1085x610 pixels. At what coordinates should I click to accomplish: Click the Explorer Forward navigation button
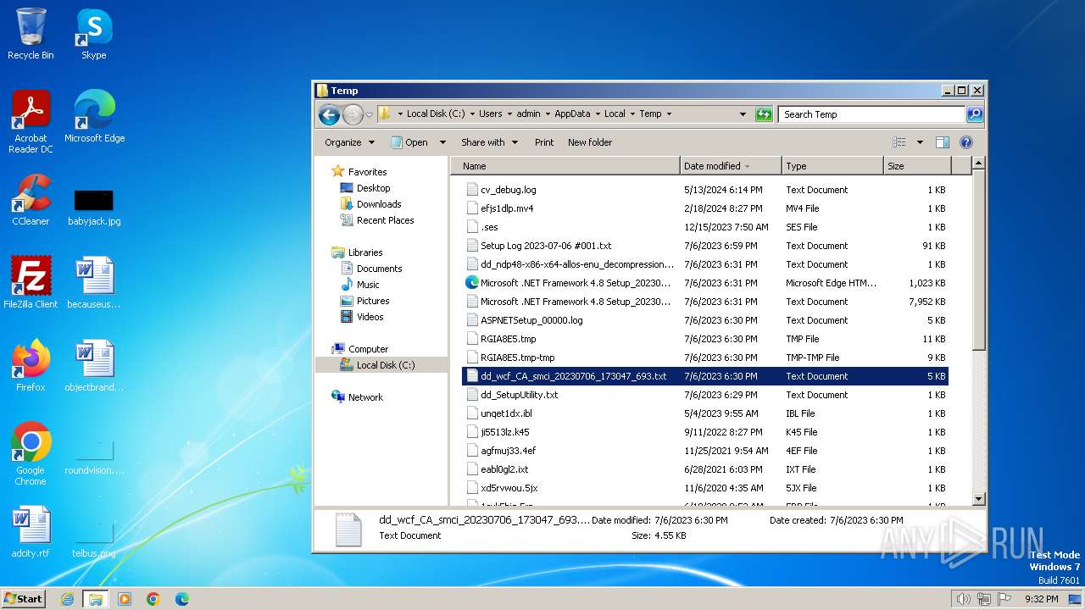353,114
